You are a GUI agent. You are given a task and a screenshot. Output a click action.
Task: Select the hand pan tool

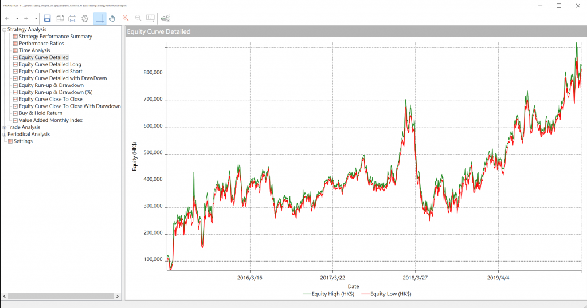point(112,18)
